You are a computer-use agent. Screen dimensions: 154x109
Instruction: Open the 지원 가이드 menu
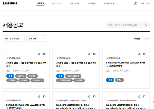[74, 4]
